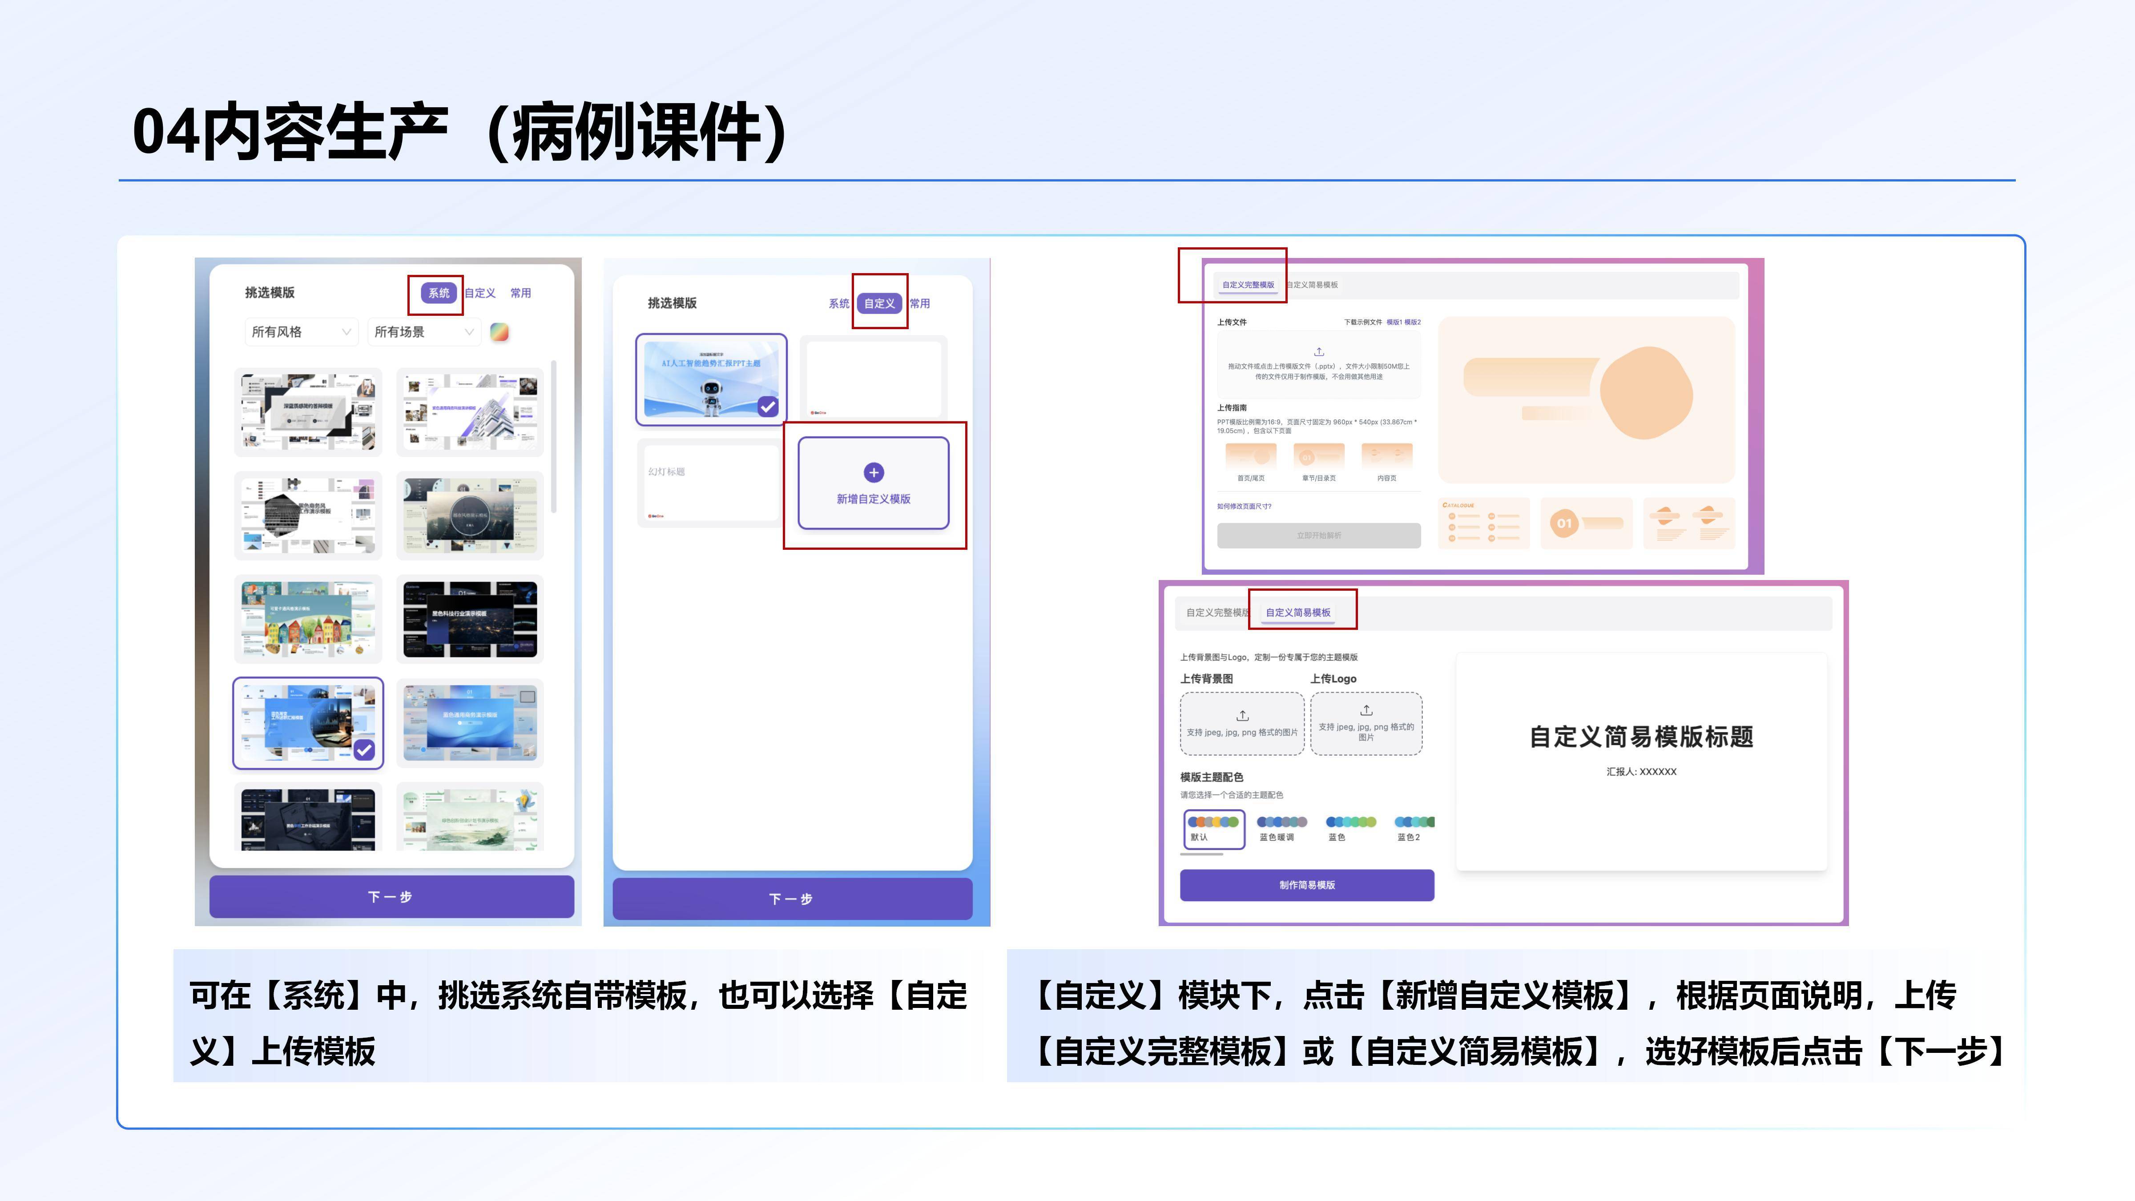Click the upload icon under 上传Logo
Viewport: 2135px width, 1201px height.
click(1368, 710)
